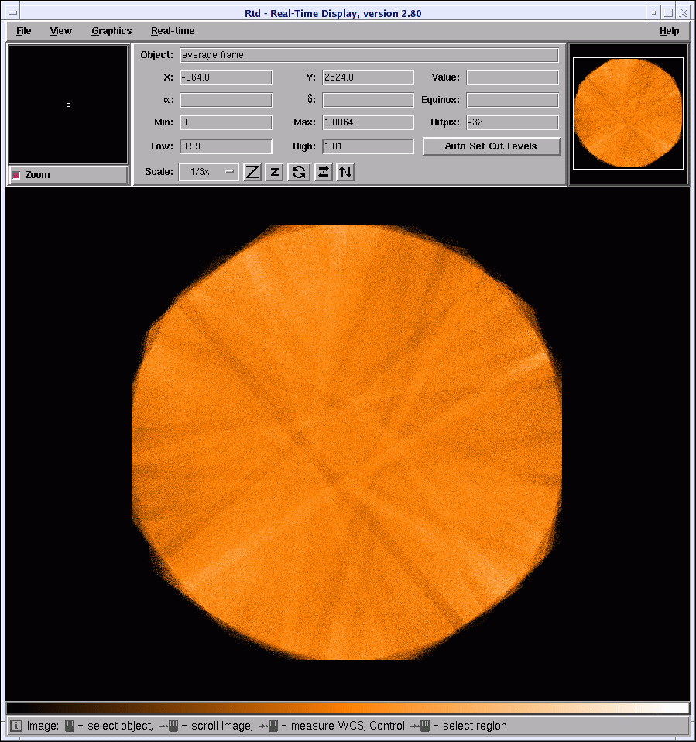Flip image horizontally with the left-right arrows icon
Image resolution: width=696 pixels, height=742 pixels.
pyautogui.click(x=324, y=172)
